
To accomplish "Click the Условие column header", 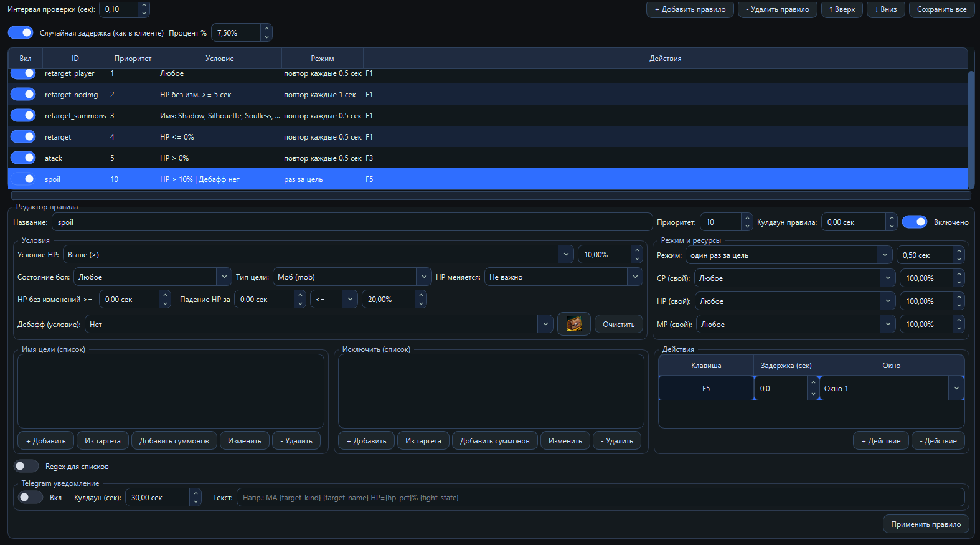I will point(220,59).
